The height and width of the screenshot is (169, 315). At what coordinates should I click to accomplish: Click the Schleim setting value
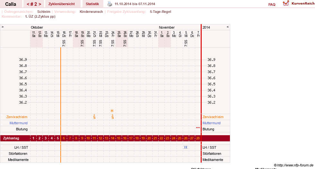coord(44,12)
